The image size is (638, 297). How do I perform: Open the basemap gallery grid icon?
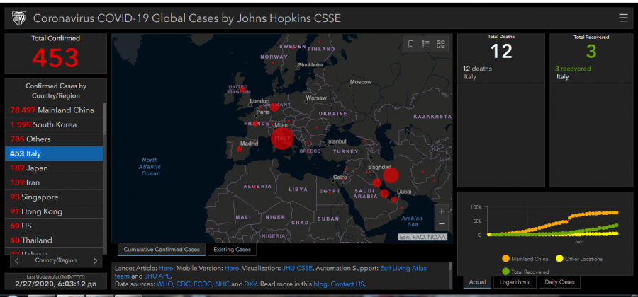tap(441, 44)
